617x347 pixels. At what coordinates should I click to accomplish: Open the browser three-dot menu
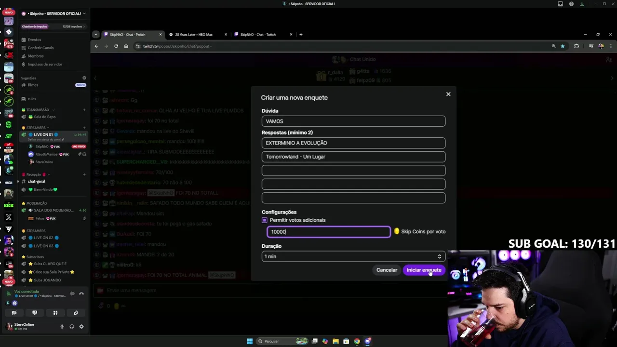[x=611, y=46]
